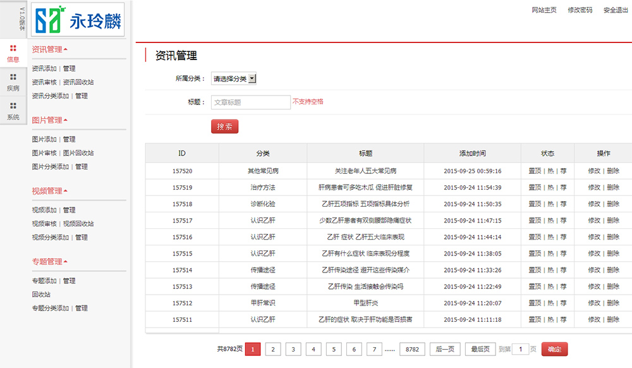Toggle 荐 status for article 157511
Image resolution: width=632 pixels, height=368 pixels.
(562, 319)
